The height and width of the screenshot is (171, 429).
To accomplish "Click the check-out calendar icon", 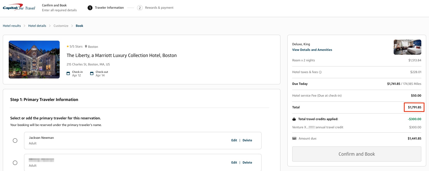I will click(x=92, y=74).
